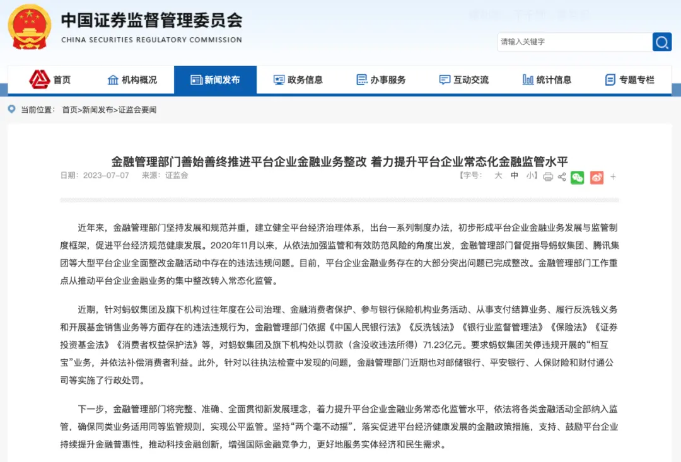Share article via WeChat icon
The image size is (681, 462).
click(x=577, y=177)
